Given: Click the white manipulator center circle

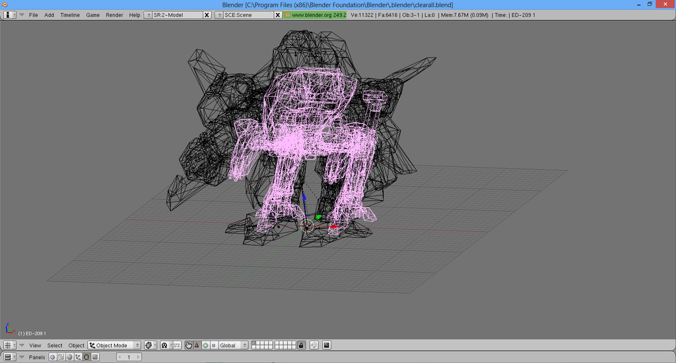Looking at the screenshot, I should click(307, 226).
